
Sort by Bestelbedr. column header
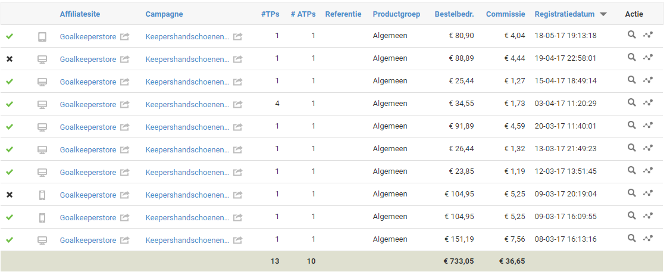click(454, 14)
